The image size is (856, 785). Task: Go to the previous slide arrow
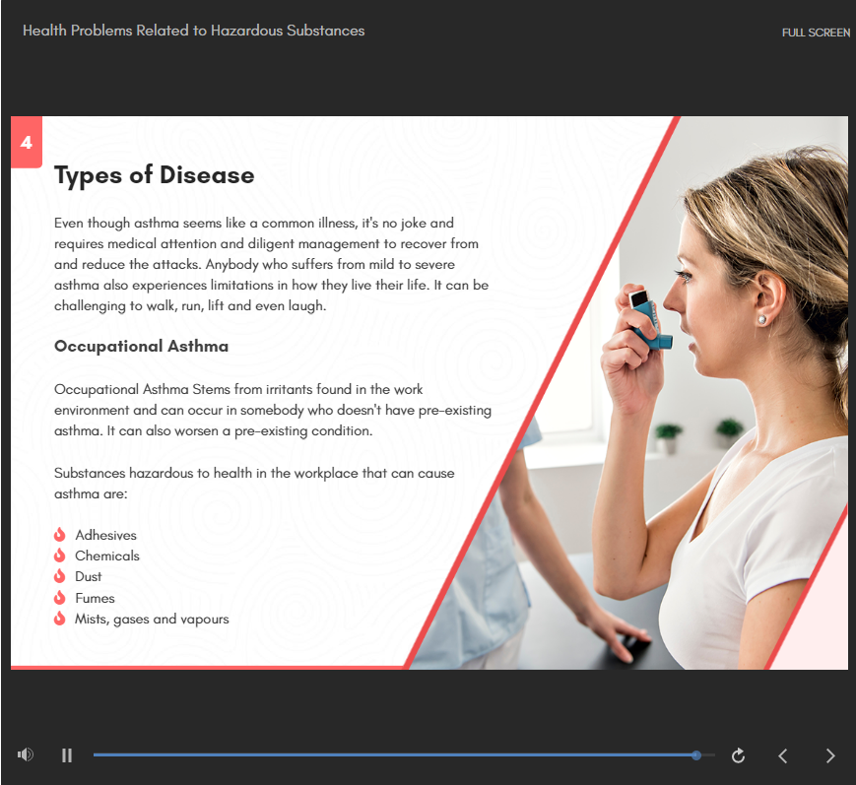pos(783,755)
